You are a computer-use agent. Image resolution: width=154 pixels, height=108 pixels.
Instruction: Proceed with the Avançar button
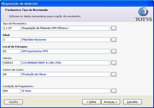click(111, 102)
